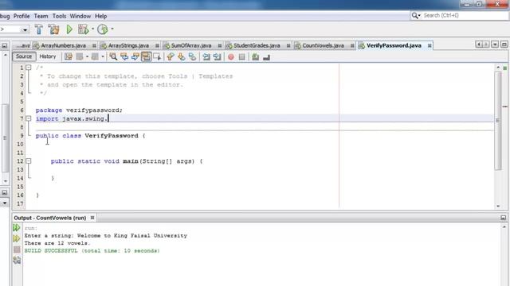This screenshot has height=286, width=510.
Task: Collapse the import fold at line 7
Action: (29, 118)
